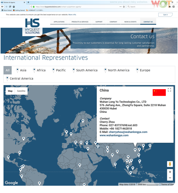Open the Getting Started bookmark
Screen dimensions: 178x193
[x=19, y=10]
